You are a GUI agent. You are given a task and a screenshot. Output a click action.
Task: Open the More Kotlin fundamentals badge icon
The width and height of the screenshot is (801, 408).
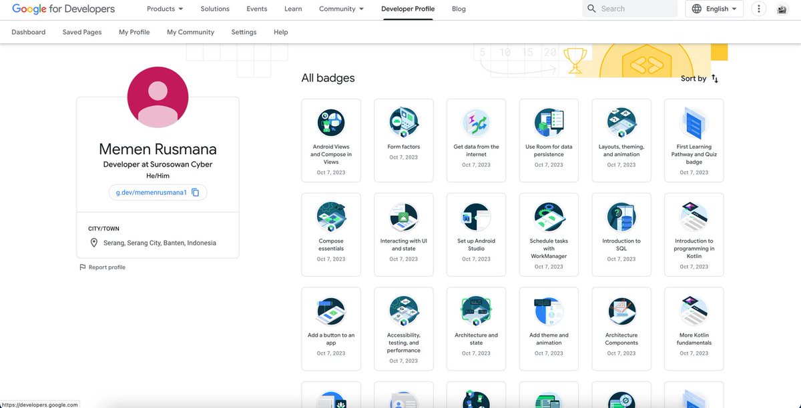click(694, 311)
